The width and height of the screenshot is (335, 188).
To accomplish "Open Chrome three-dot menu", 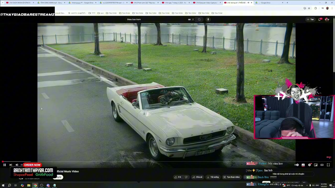I will [332, 8].
